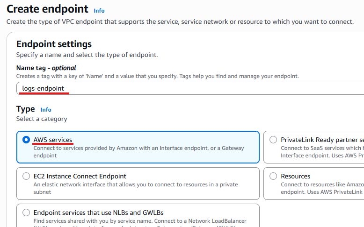Screen dimensions: 364x227
Task: Click the Endpoint settings section heading
Action: (x=54, y=44)
